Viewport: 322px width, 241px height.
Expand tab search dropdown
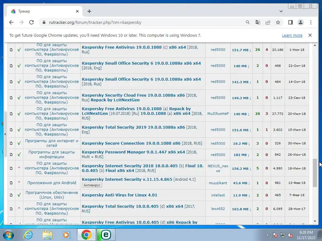click(281, 11)
